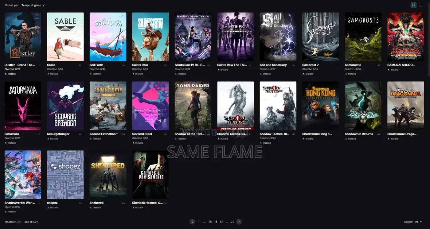
Task: Open the Samurai Shodown cover art
Action: point(406,37)
